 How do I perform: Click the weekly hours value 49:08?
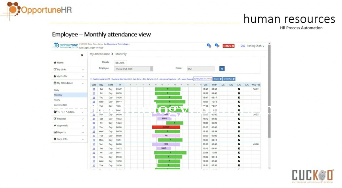(x=256, y=144)
